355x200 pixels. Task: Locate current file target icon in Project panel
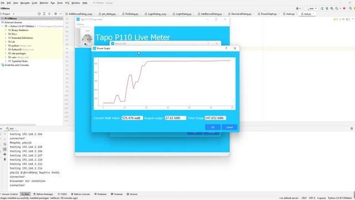(x=39, y=14)
